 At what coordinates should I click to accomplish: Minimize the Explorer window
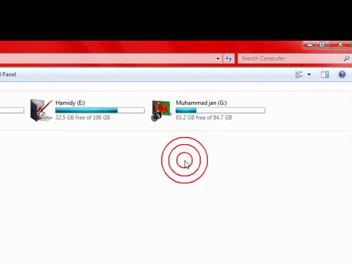310,45
